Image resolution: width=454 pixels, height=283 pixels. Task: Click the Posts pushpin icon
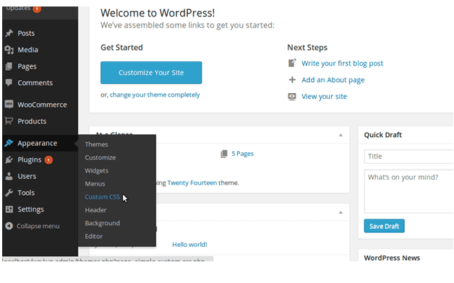pyautogui.click(x=9, y=33)
